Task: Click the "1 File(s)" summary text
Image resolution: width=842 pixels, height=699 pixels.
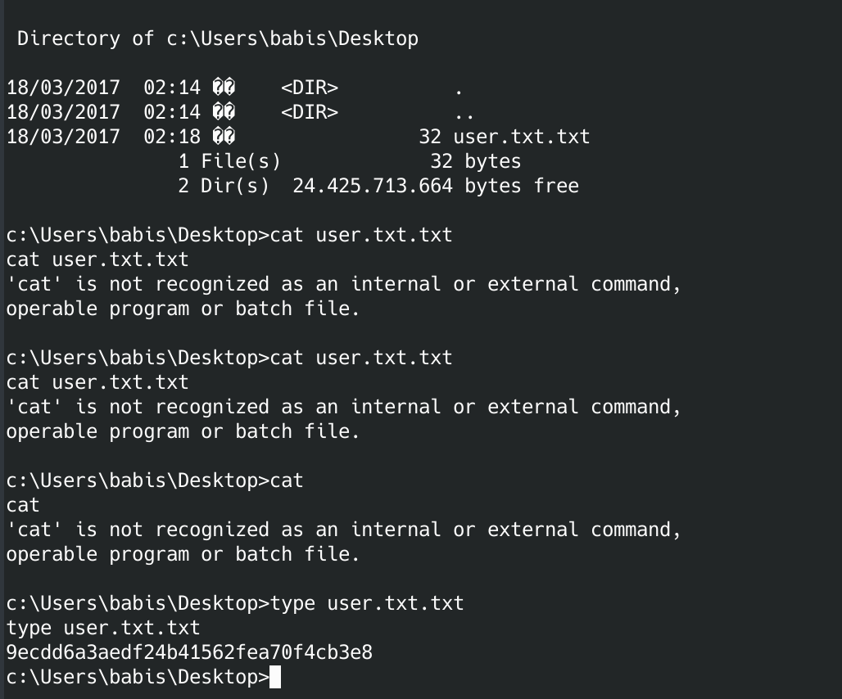Action: (x=229, y=161)
